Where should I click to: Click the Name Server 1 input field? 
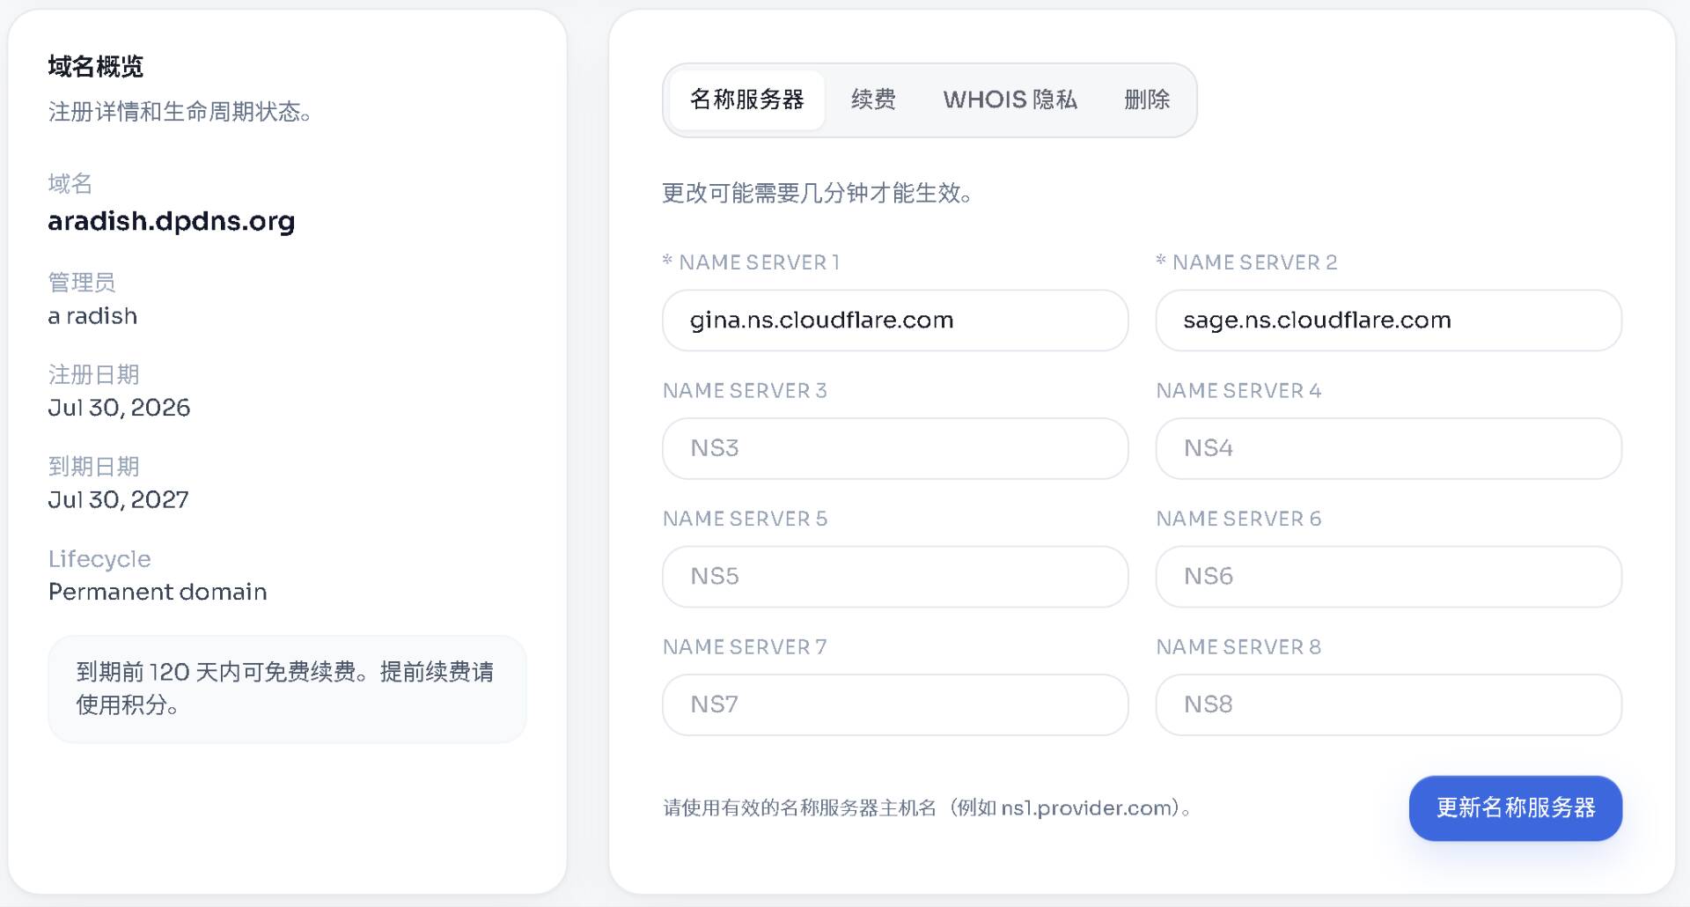(x=895, y=321)
